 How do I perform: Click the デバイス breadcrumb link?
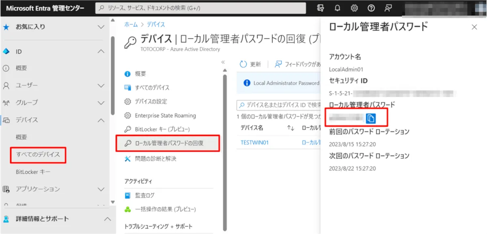click(156, 25)
